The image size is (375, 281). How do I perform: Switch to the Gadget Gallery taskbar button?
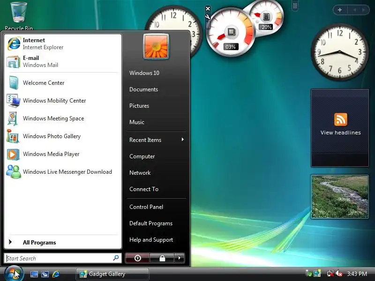coord(112,274)
